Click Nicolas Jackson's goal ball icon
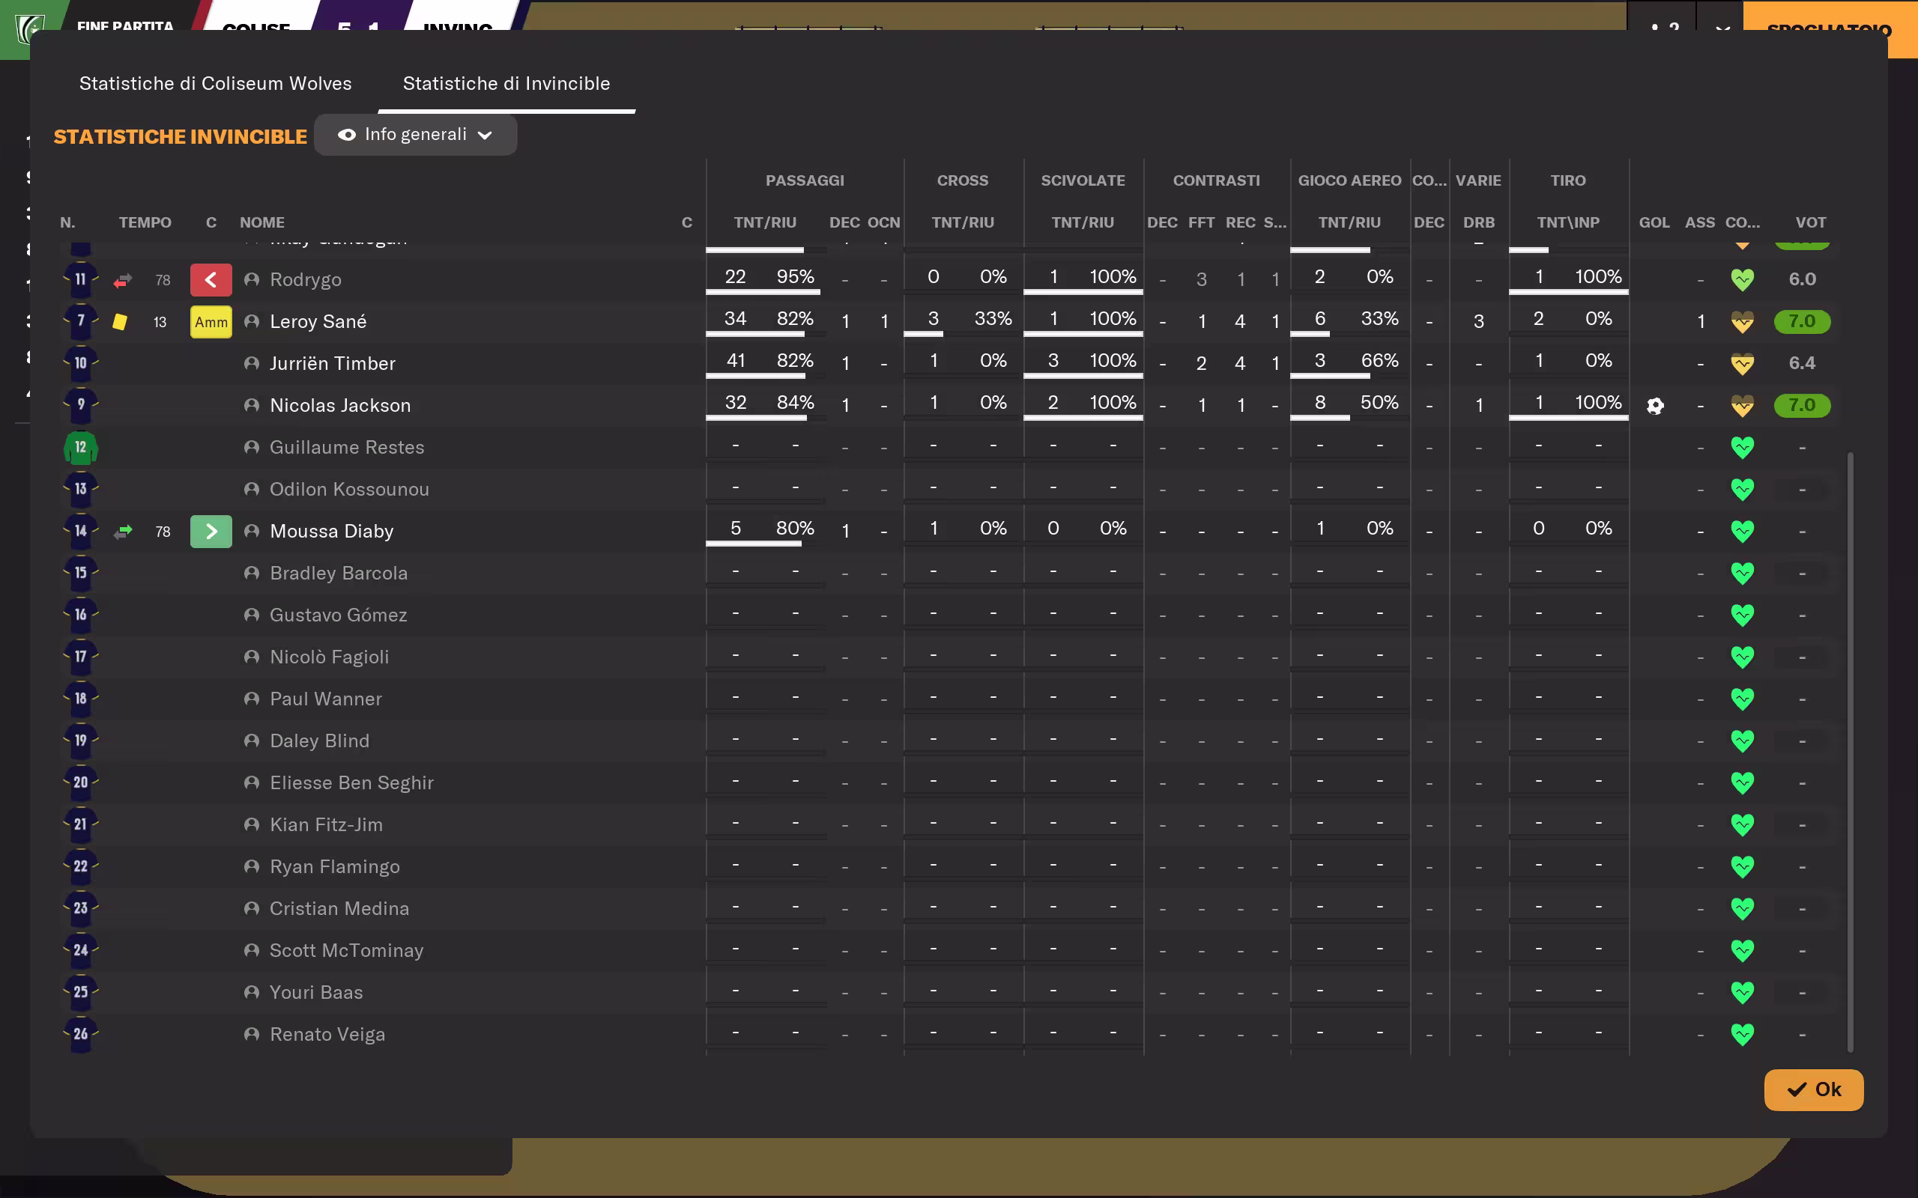This screenshot has width=1918, height=1198. click(1655, 406)
